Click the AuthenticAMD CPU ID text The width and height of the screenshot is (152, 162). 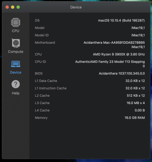click(x=110, y=64)
